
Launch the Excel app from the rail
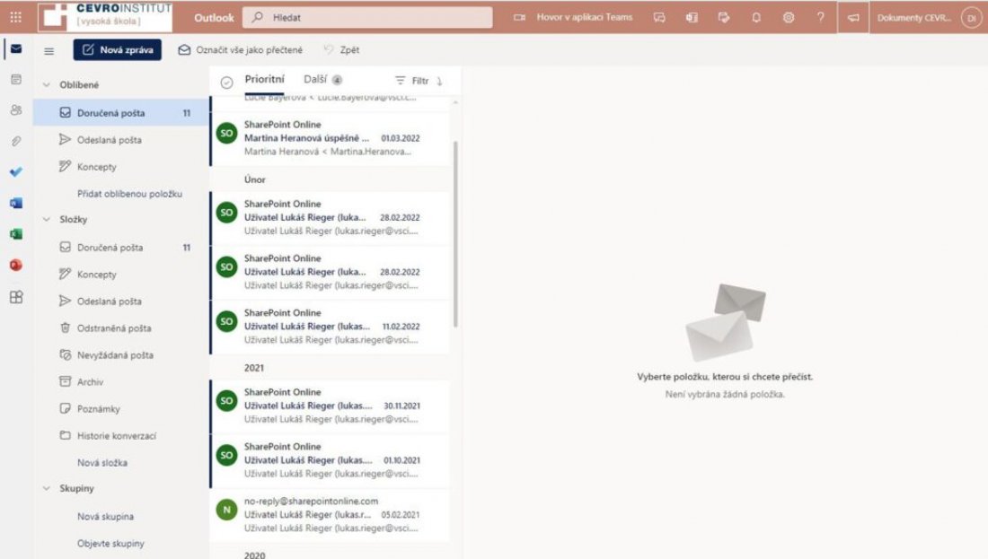16,234
